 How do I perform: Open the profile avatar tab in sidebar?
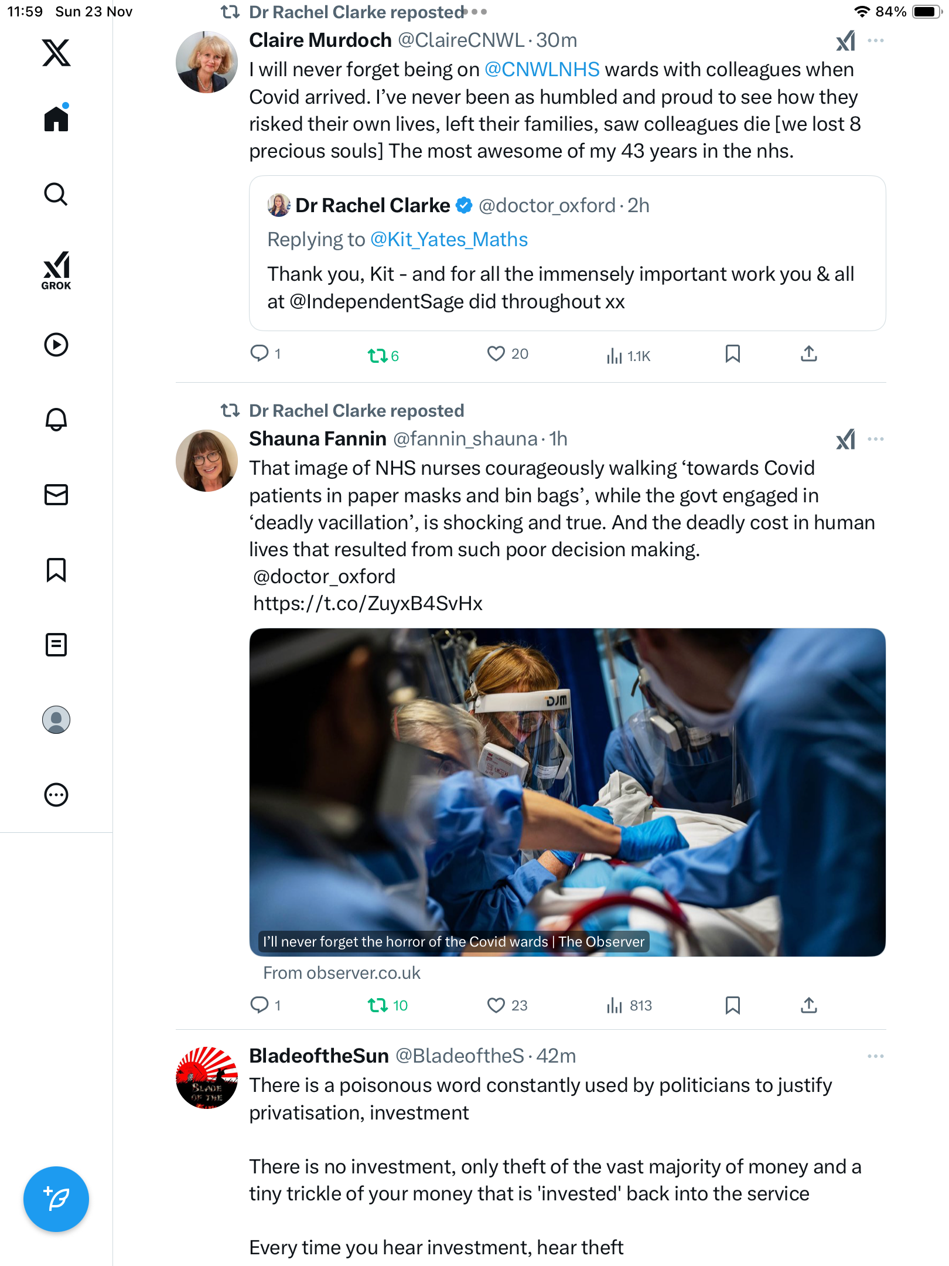56,720
